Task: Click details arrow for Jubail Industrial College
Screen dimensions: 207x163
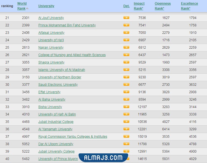Action: point(126,121)
